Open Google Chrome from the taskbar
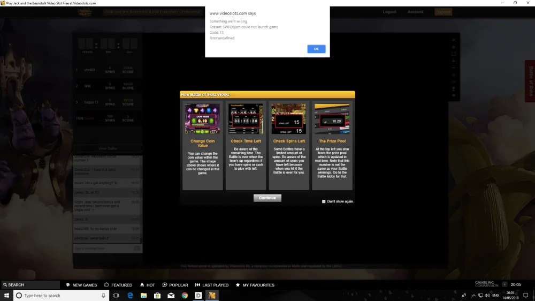 [185, 295]
